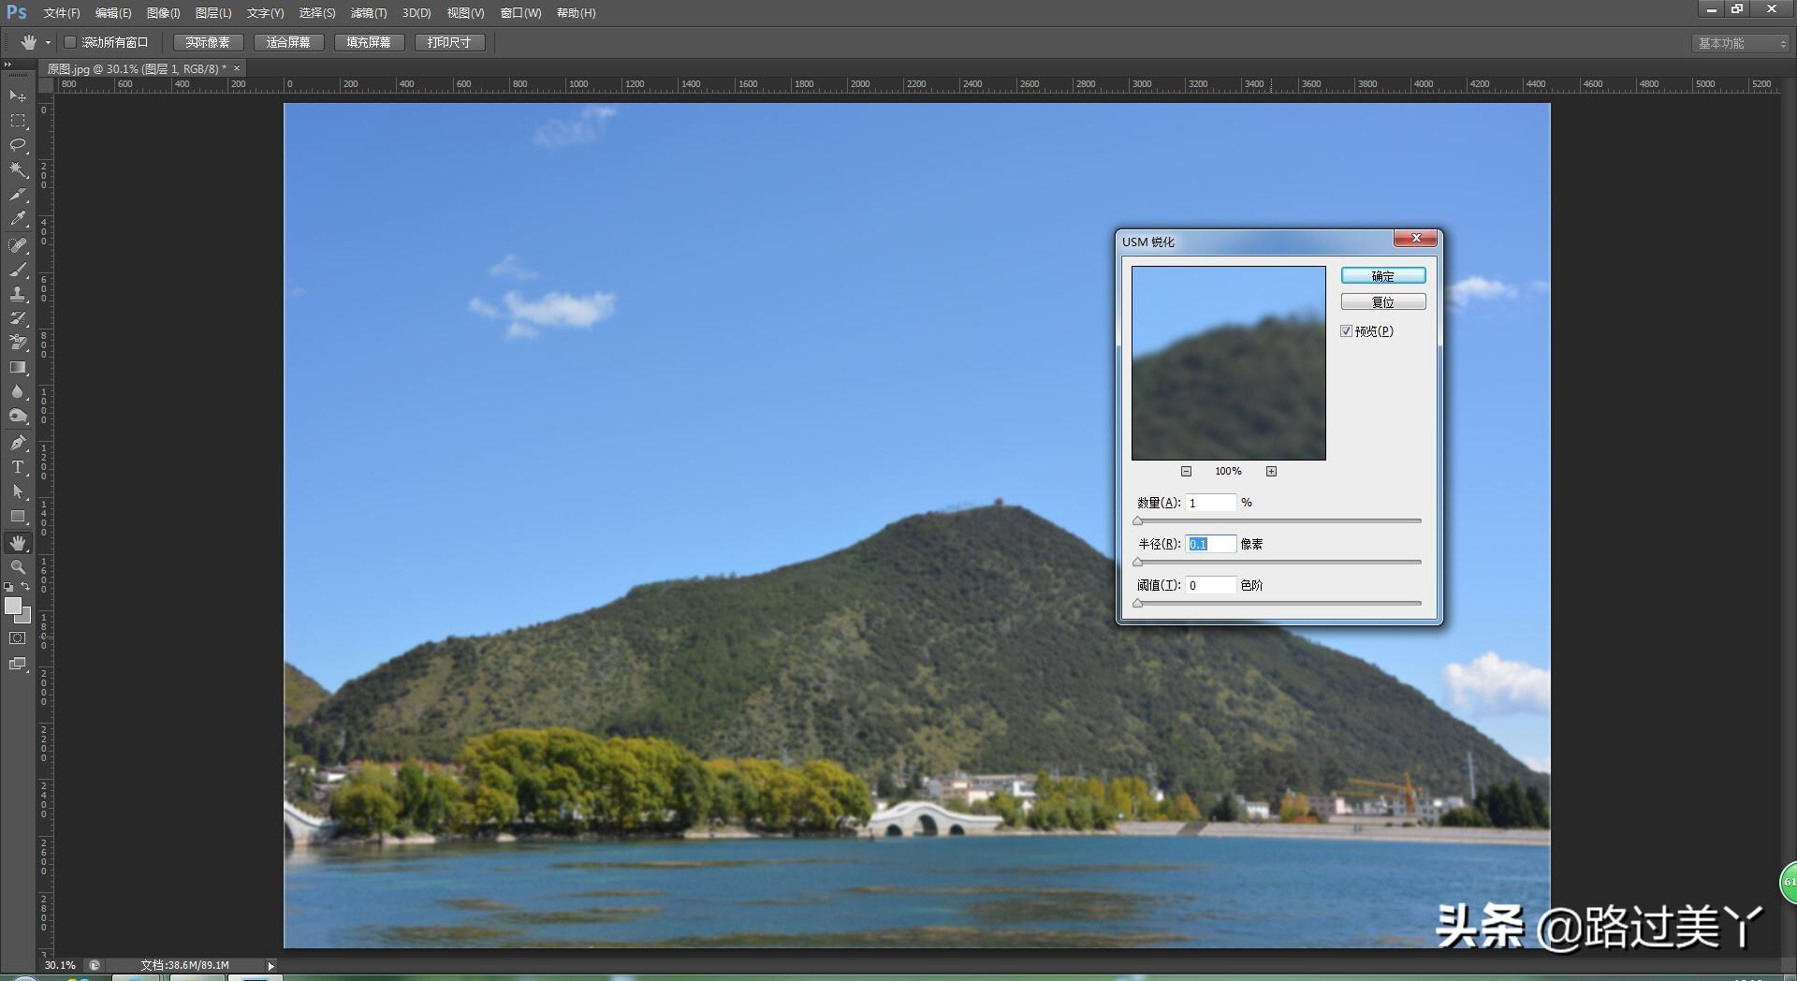Select the Clone Stamp tool
The width and height of the screenshot is (1797, 981).
(18, 294)
